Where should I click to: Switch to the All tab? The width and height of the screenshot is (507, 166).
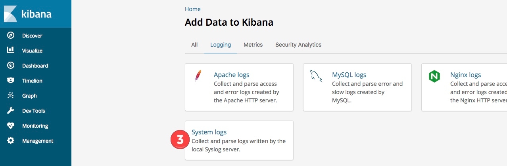(194, 45)
